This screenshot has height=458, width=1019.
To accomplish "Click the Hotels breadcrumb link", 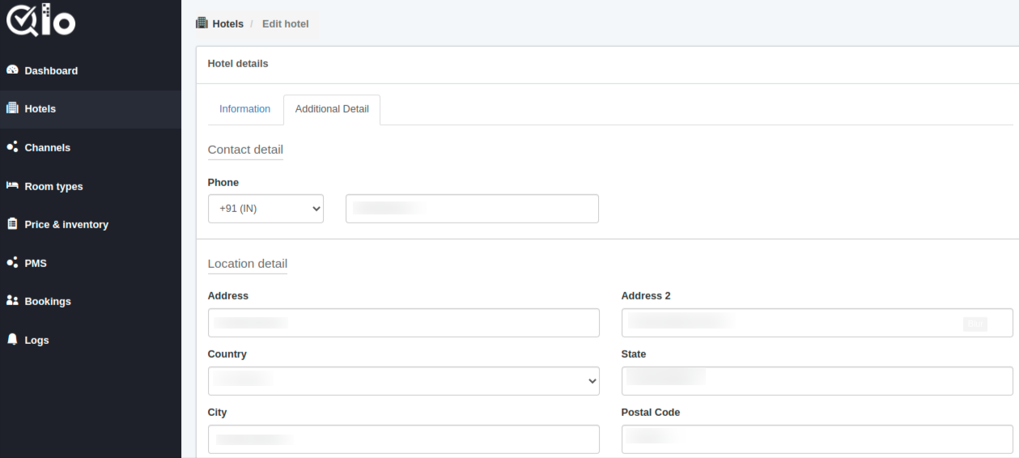I will coord(227,23).
